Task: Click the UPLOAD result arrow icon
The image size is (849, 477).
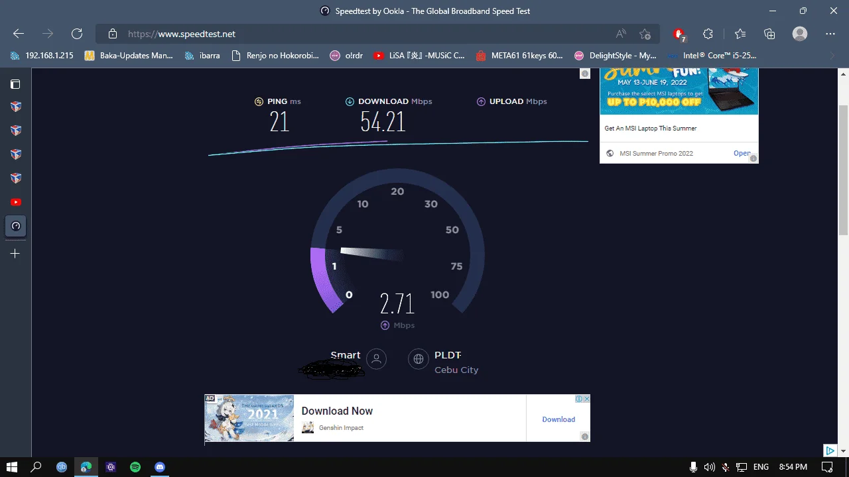Action: (481, 101)
